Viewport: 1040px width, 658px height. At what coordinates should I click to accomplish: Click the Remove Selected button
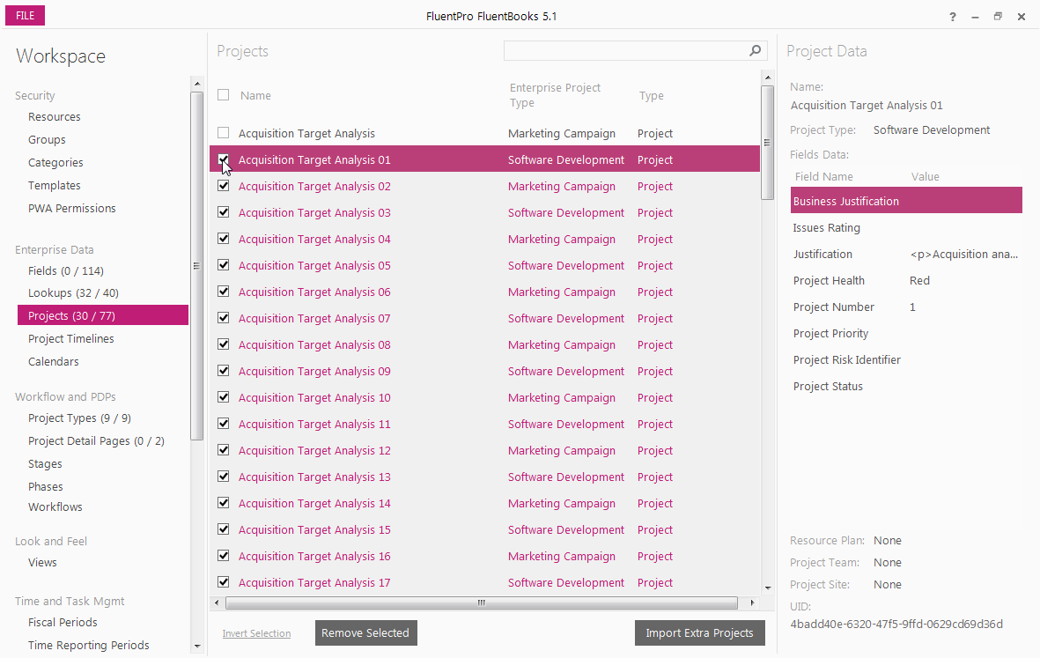click(365, 632)
